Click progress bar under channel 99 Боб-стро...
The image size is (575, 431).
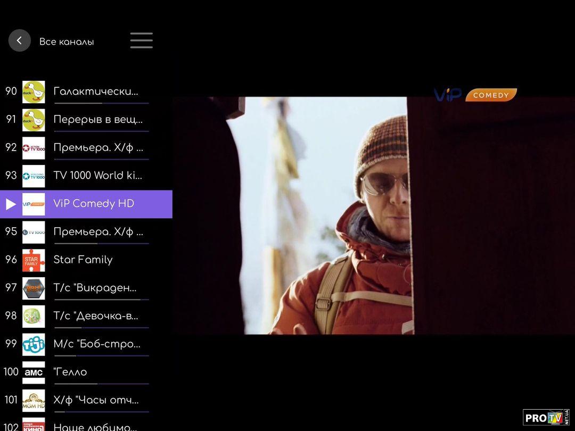point(101,355)
